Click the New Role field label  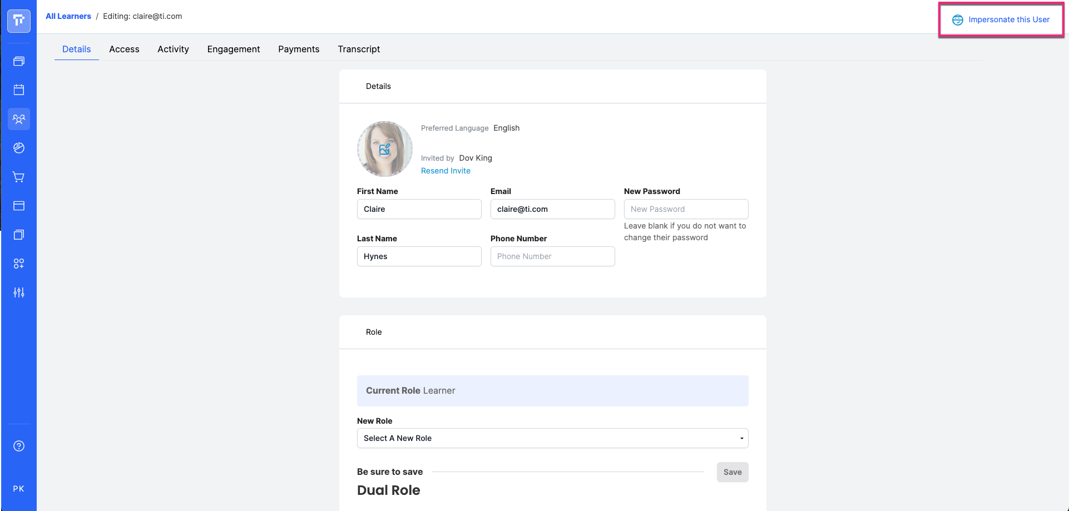point(375,421)
